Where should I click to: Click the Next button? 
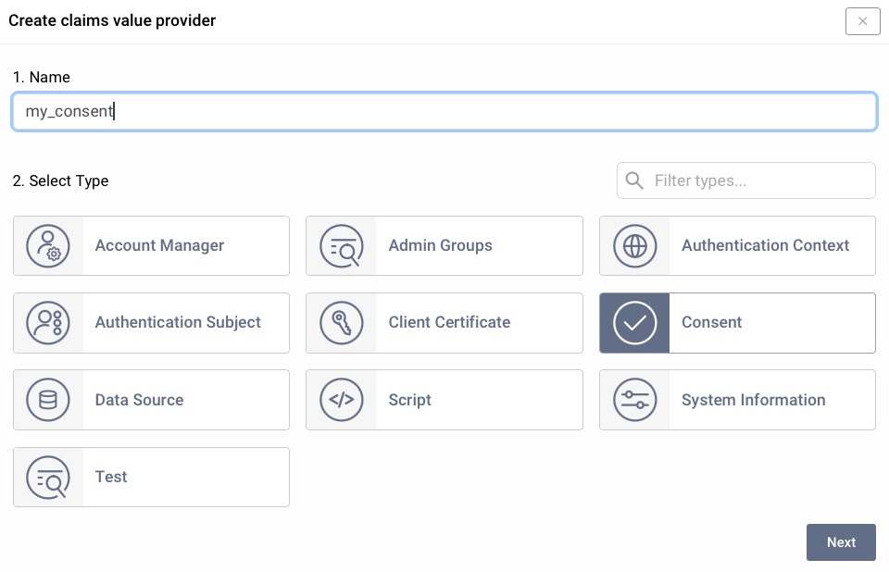841,542
